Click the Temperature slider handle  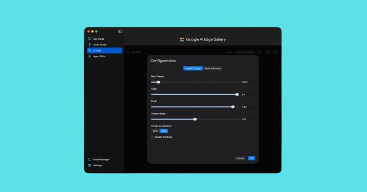tap(195, 119)
